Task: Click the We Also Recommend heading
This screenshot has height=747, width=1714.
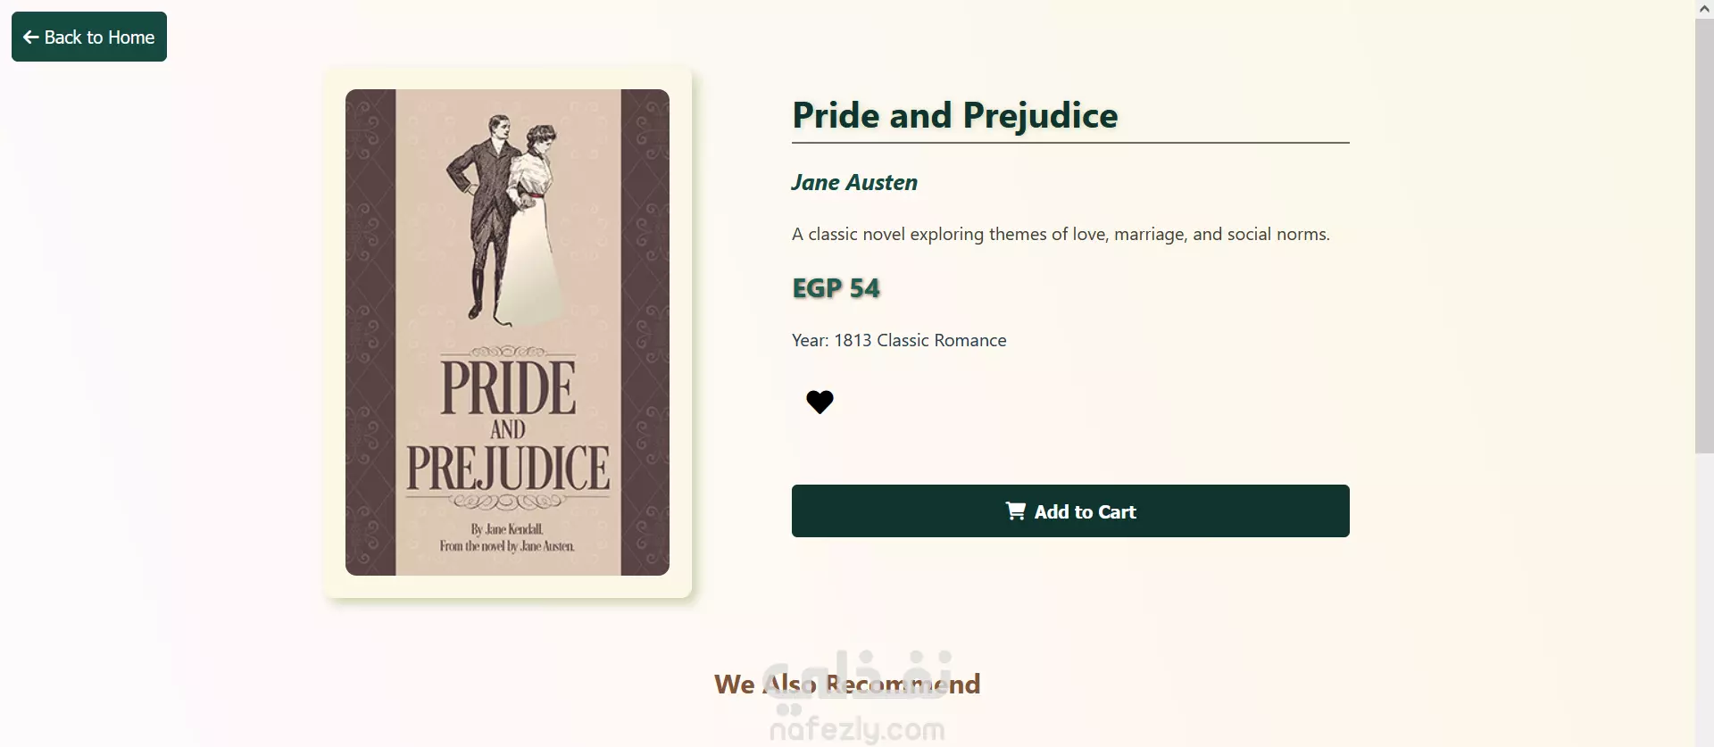Action: click(x=847, y=684)
